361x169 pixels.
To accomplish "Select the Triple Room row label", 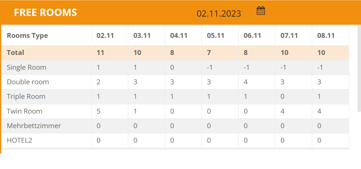I will click(x=26, y=96).
